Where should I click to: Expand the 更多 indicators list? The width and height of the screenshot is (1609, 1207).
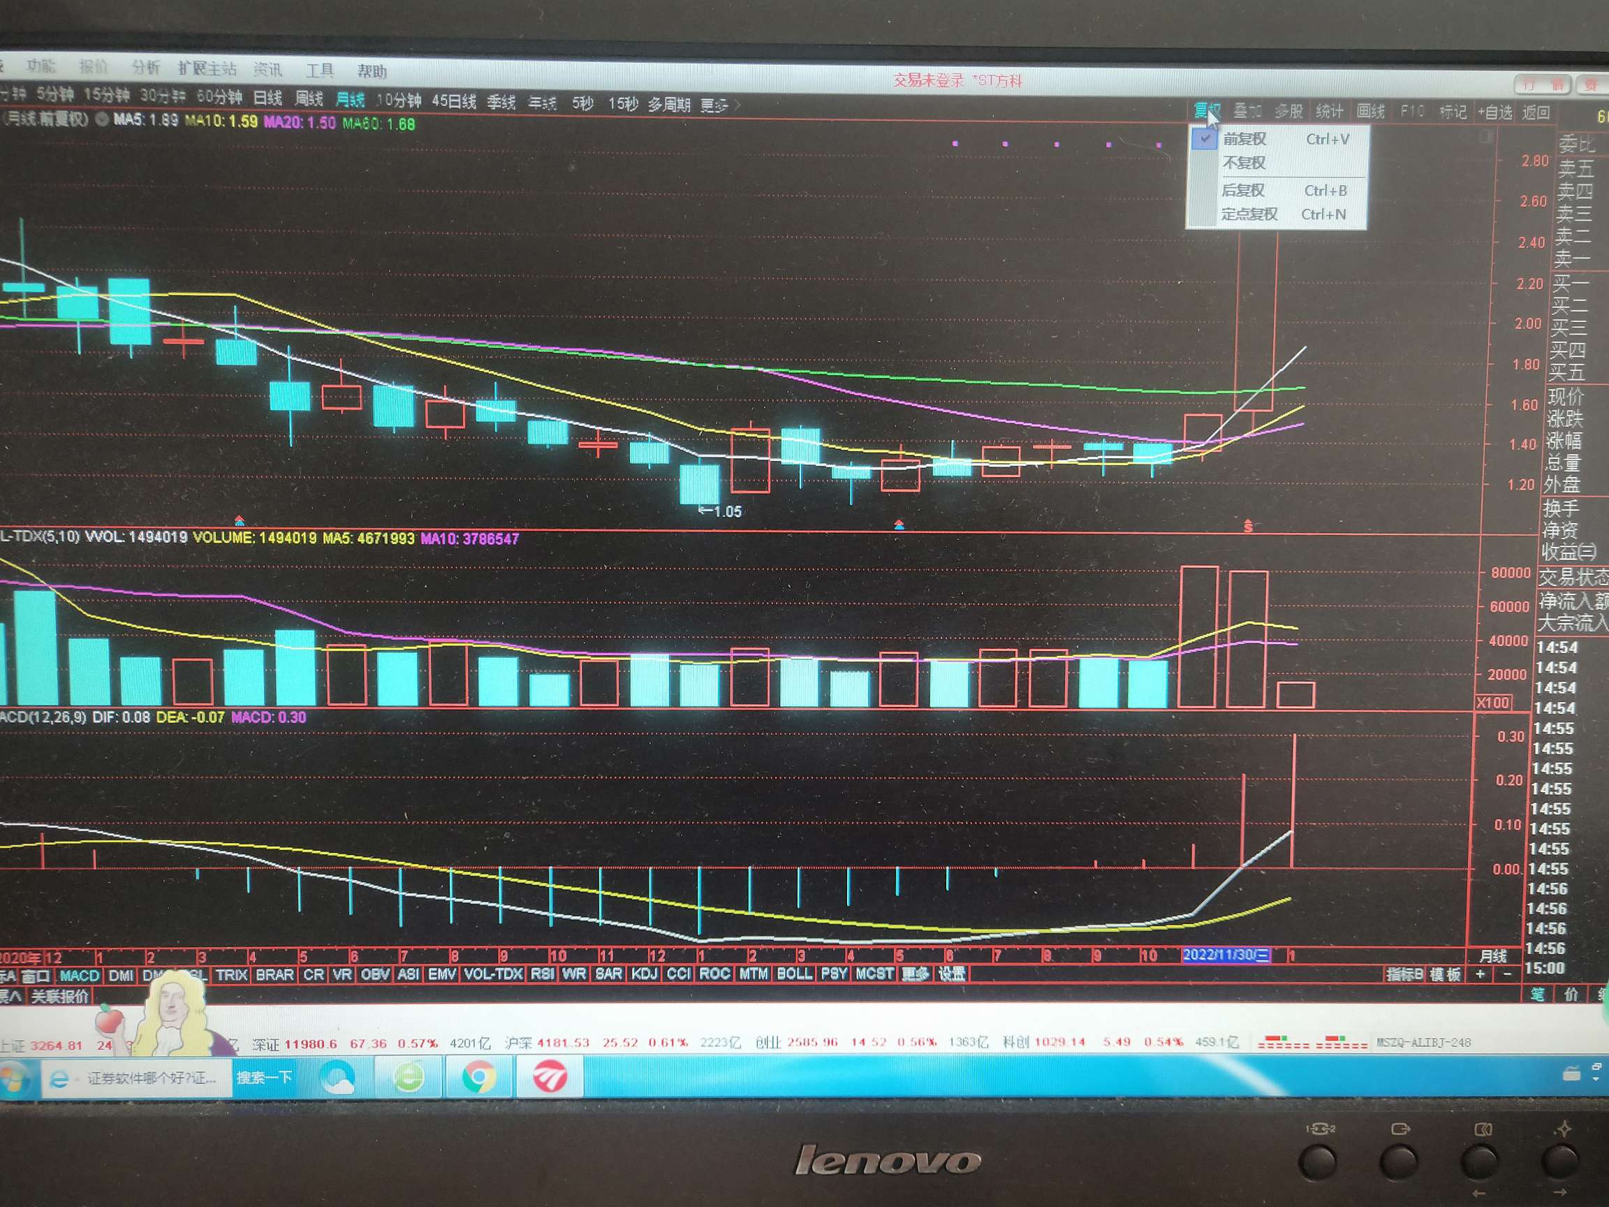pos(915,974)
